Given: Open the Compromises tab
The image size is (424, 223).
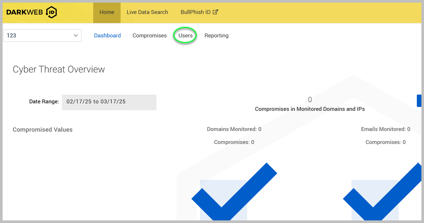Looking at the screenshot, I should point(150,35).
